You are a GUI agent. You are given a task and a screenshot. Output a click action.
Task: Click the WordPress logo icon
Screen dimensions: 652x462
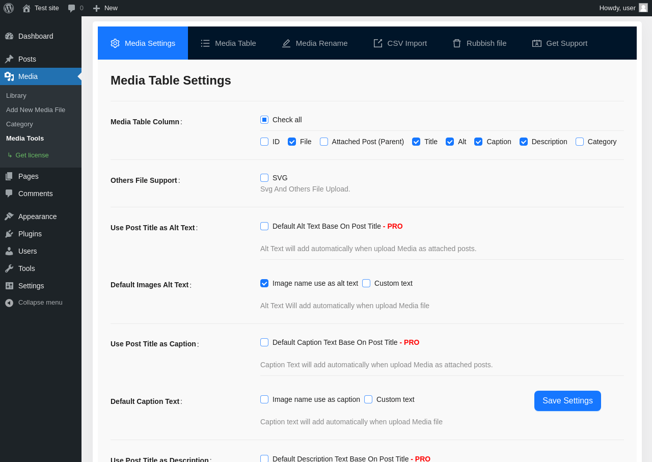click(x=9, y=8)
